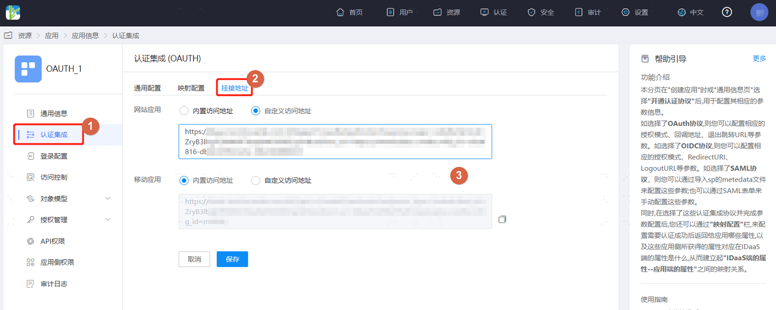Click the user avatar in top bar

pyautogui.click(x=759, y=12)
